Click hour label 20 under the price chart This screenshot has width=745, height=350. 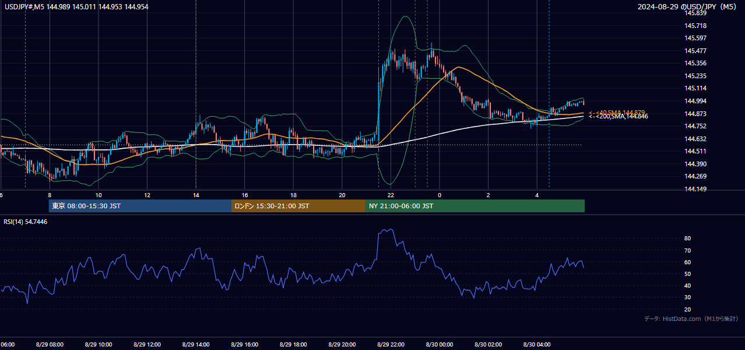tap(342, 195)
